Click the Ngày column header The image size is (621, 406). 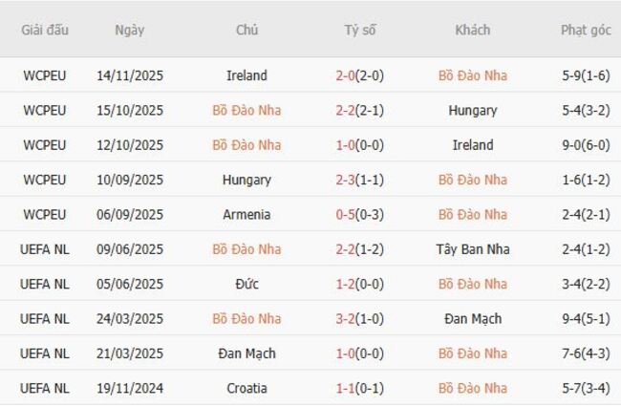(x=129, y=30)
